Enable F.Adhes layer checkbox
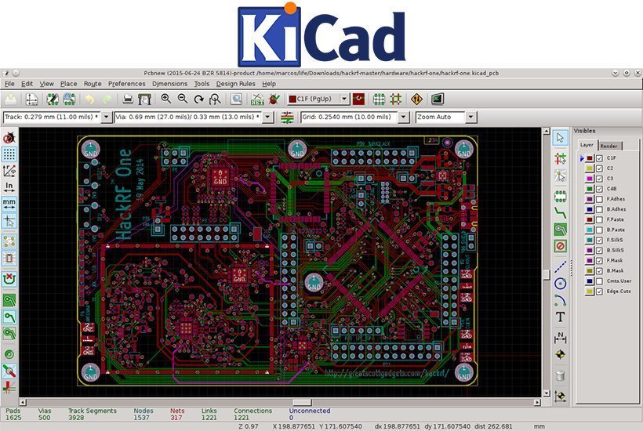643x431 pixels. point(599,199)
